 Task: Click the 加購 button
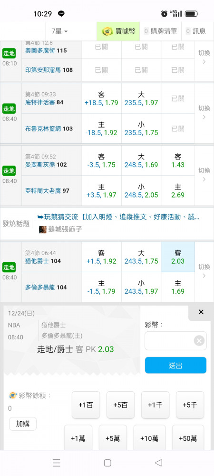click(23, 424)
